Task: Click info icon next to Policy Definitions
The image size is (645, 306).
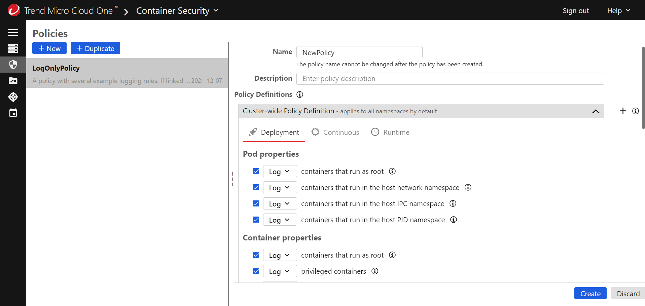Action: pyautogui.click(x=300, y=94)
